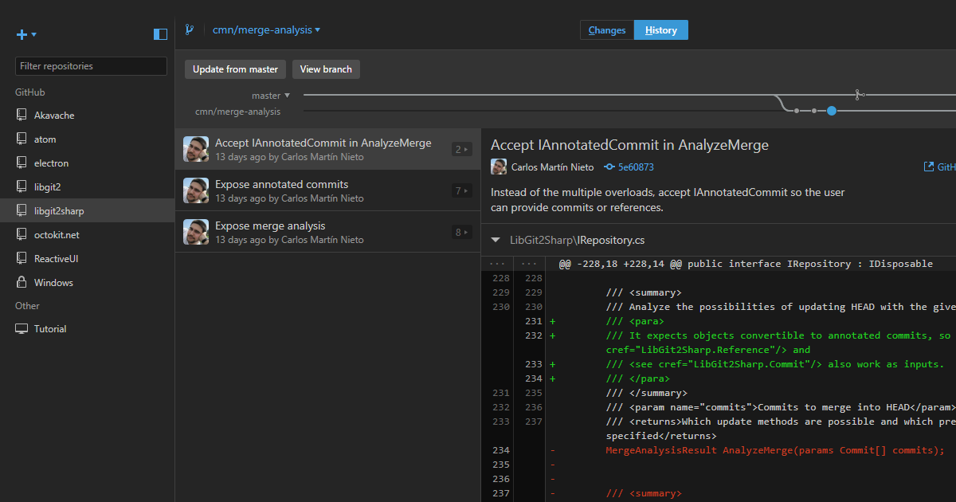Click the Tutorial repository icon under Other
The image size is (956, 502).
coord(22,328)
